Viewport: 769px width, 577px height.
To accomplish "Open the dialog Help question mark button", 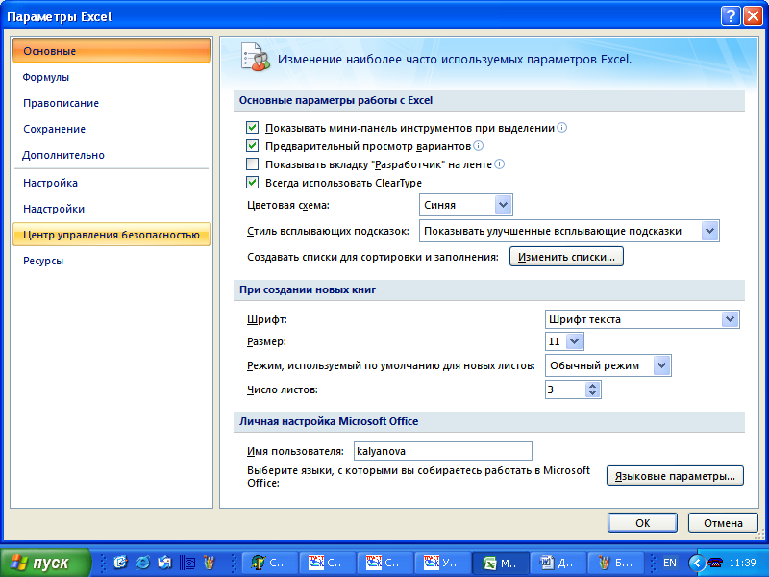I will click(731, 16).
